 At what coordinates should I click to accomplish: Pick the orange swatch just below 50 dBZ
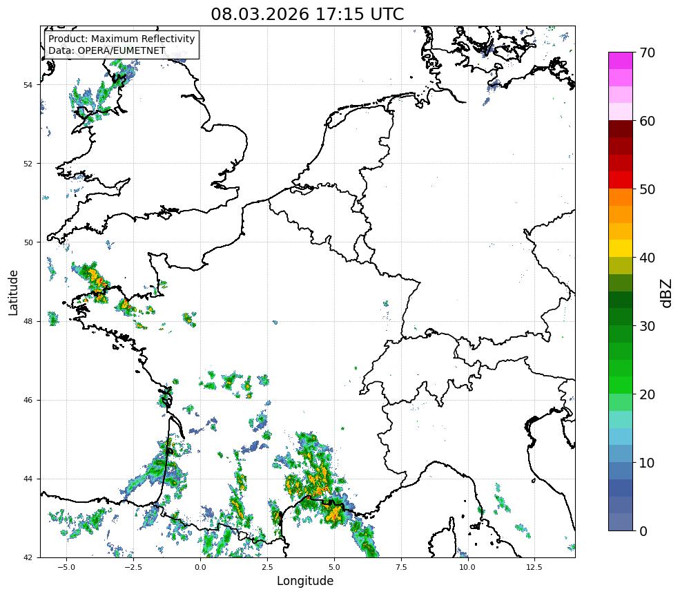point(621,198)
